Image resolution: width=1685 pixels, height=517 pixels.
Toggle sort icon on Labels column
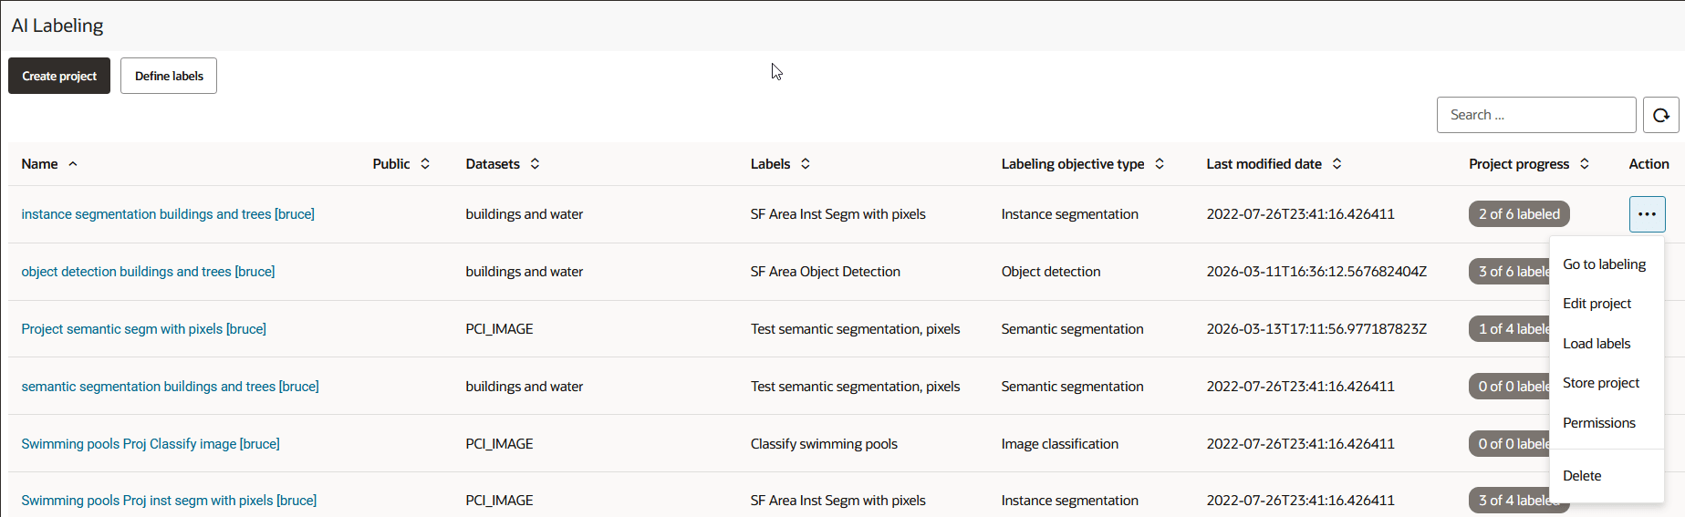tap(806, 164)
